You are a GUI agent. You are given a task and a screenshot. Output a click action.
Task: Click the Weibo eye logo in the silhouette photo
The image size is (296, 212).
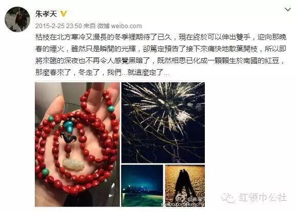(180, 199)
